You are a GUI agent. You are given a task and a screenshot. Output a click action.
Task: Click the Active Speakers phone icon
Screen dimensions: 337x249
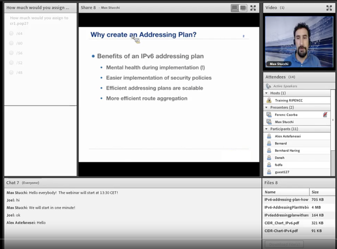(268, 86)
